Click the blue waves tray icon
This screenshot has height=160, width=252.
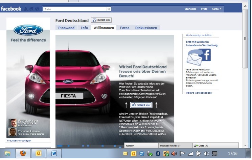(142, 154)
